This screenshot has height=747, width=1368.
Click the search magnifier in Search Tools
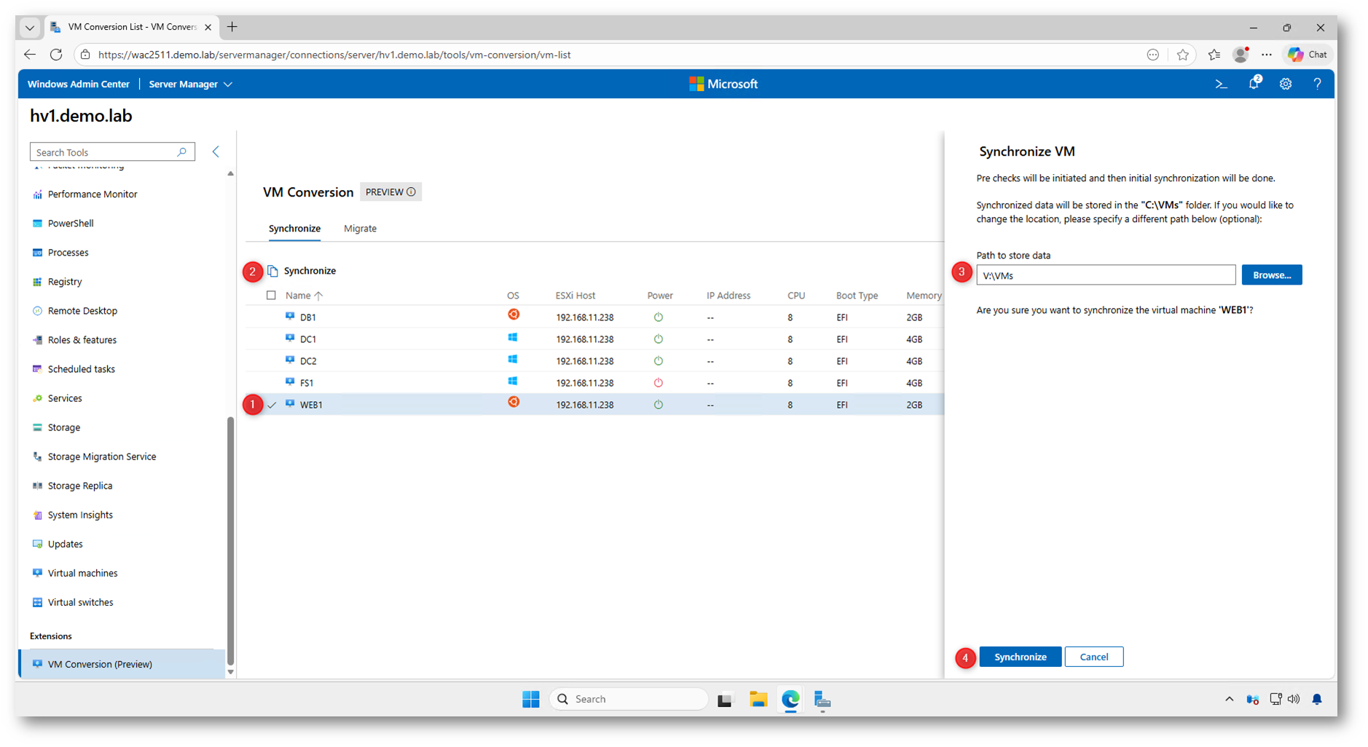click(x=182, y=152)
